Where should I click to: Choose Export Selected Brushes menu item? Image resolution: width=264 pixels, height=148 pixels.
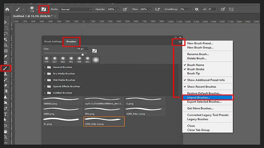pos(204,102)
